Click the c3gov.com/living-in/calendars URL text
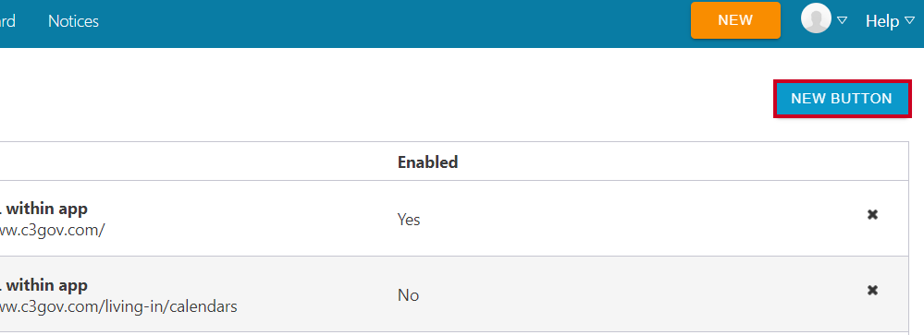The height and width of the screenshot is (335, 924). coord(118,306)
